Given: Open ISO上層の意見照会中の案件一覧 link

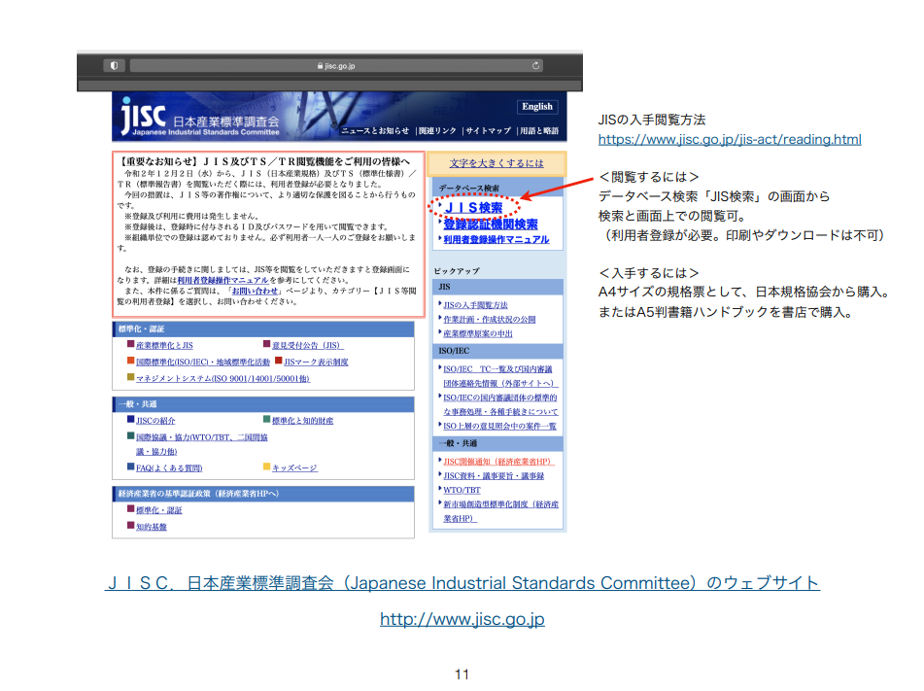Looking at the screenshot, I should click(499, 427).
